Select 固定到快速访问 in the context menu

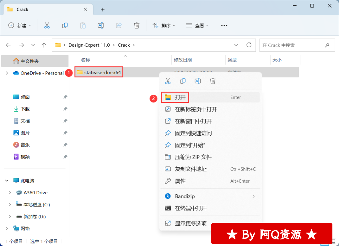210,133
